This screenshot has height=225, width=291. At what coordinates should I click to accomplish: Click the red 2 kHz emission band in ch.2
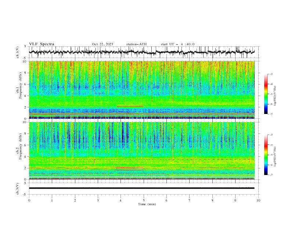point(130,168)
